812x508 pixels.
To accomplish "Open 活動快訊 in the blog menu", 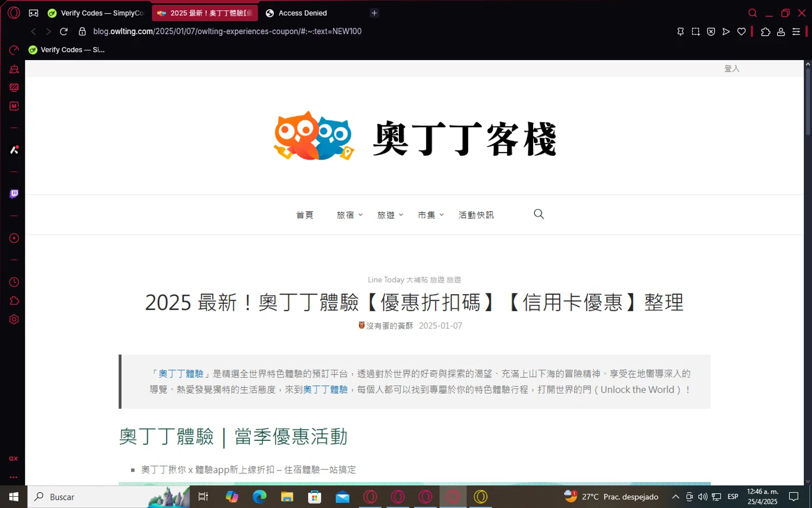I will 476,215.
